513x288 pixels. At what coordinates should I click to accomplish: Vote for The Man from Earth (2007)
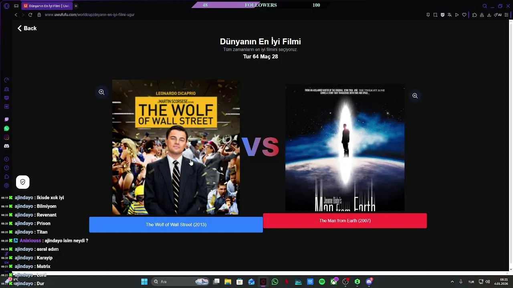pyautogui.click(x=345, y=221)
